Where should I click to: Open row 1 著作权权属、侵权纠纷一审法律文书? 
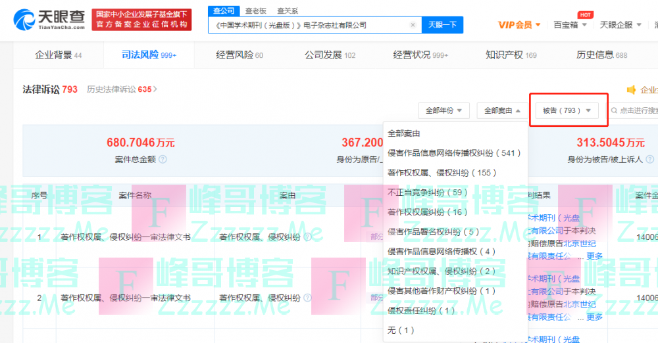[x=126, y=237]
